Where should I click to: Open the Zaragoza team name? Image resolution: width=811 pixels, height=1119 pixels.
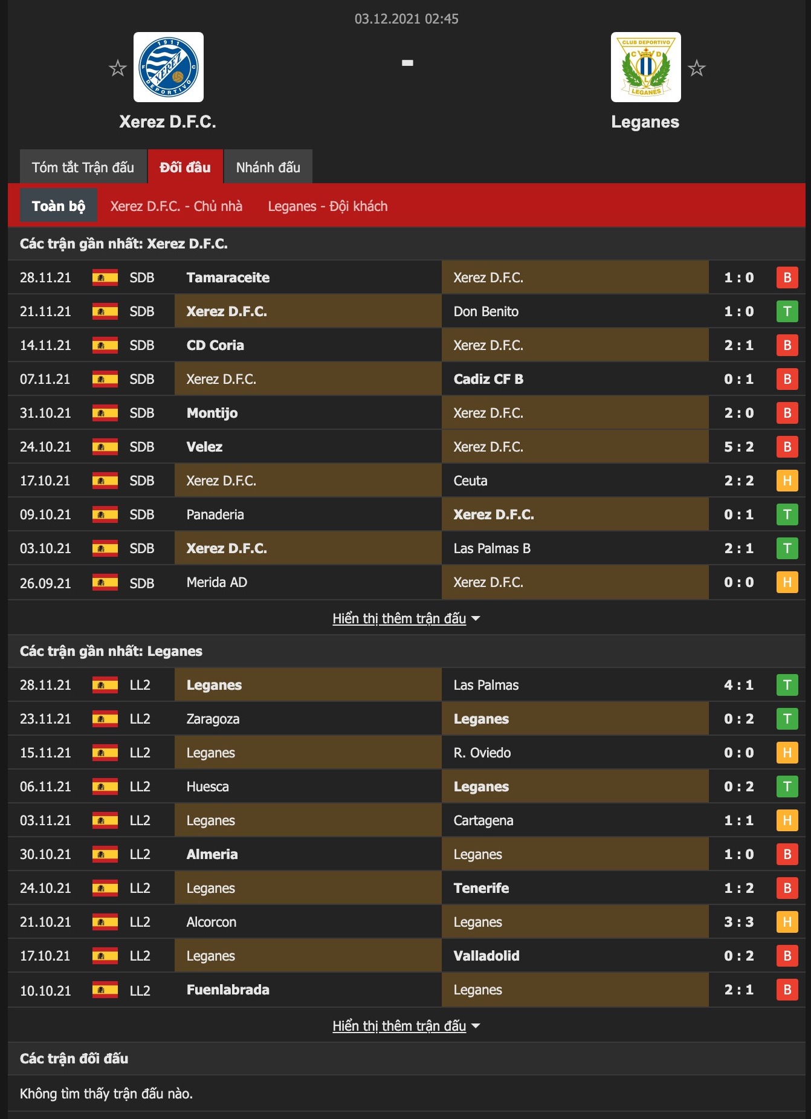click(x=213, y=719)
